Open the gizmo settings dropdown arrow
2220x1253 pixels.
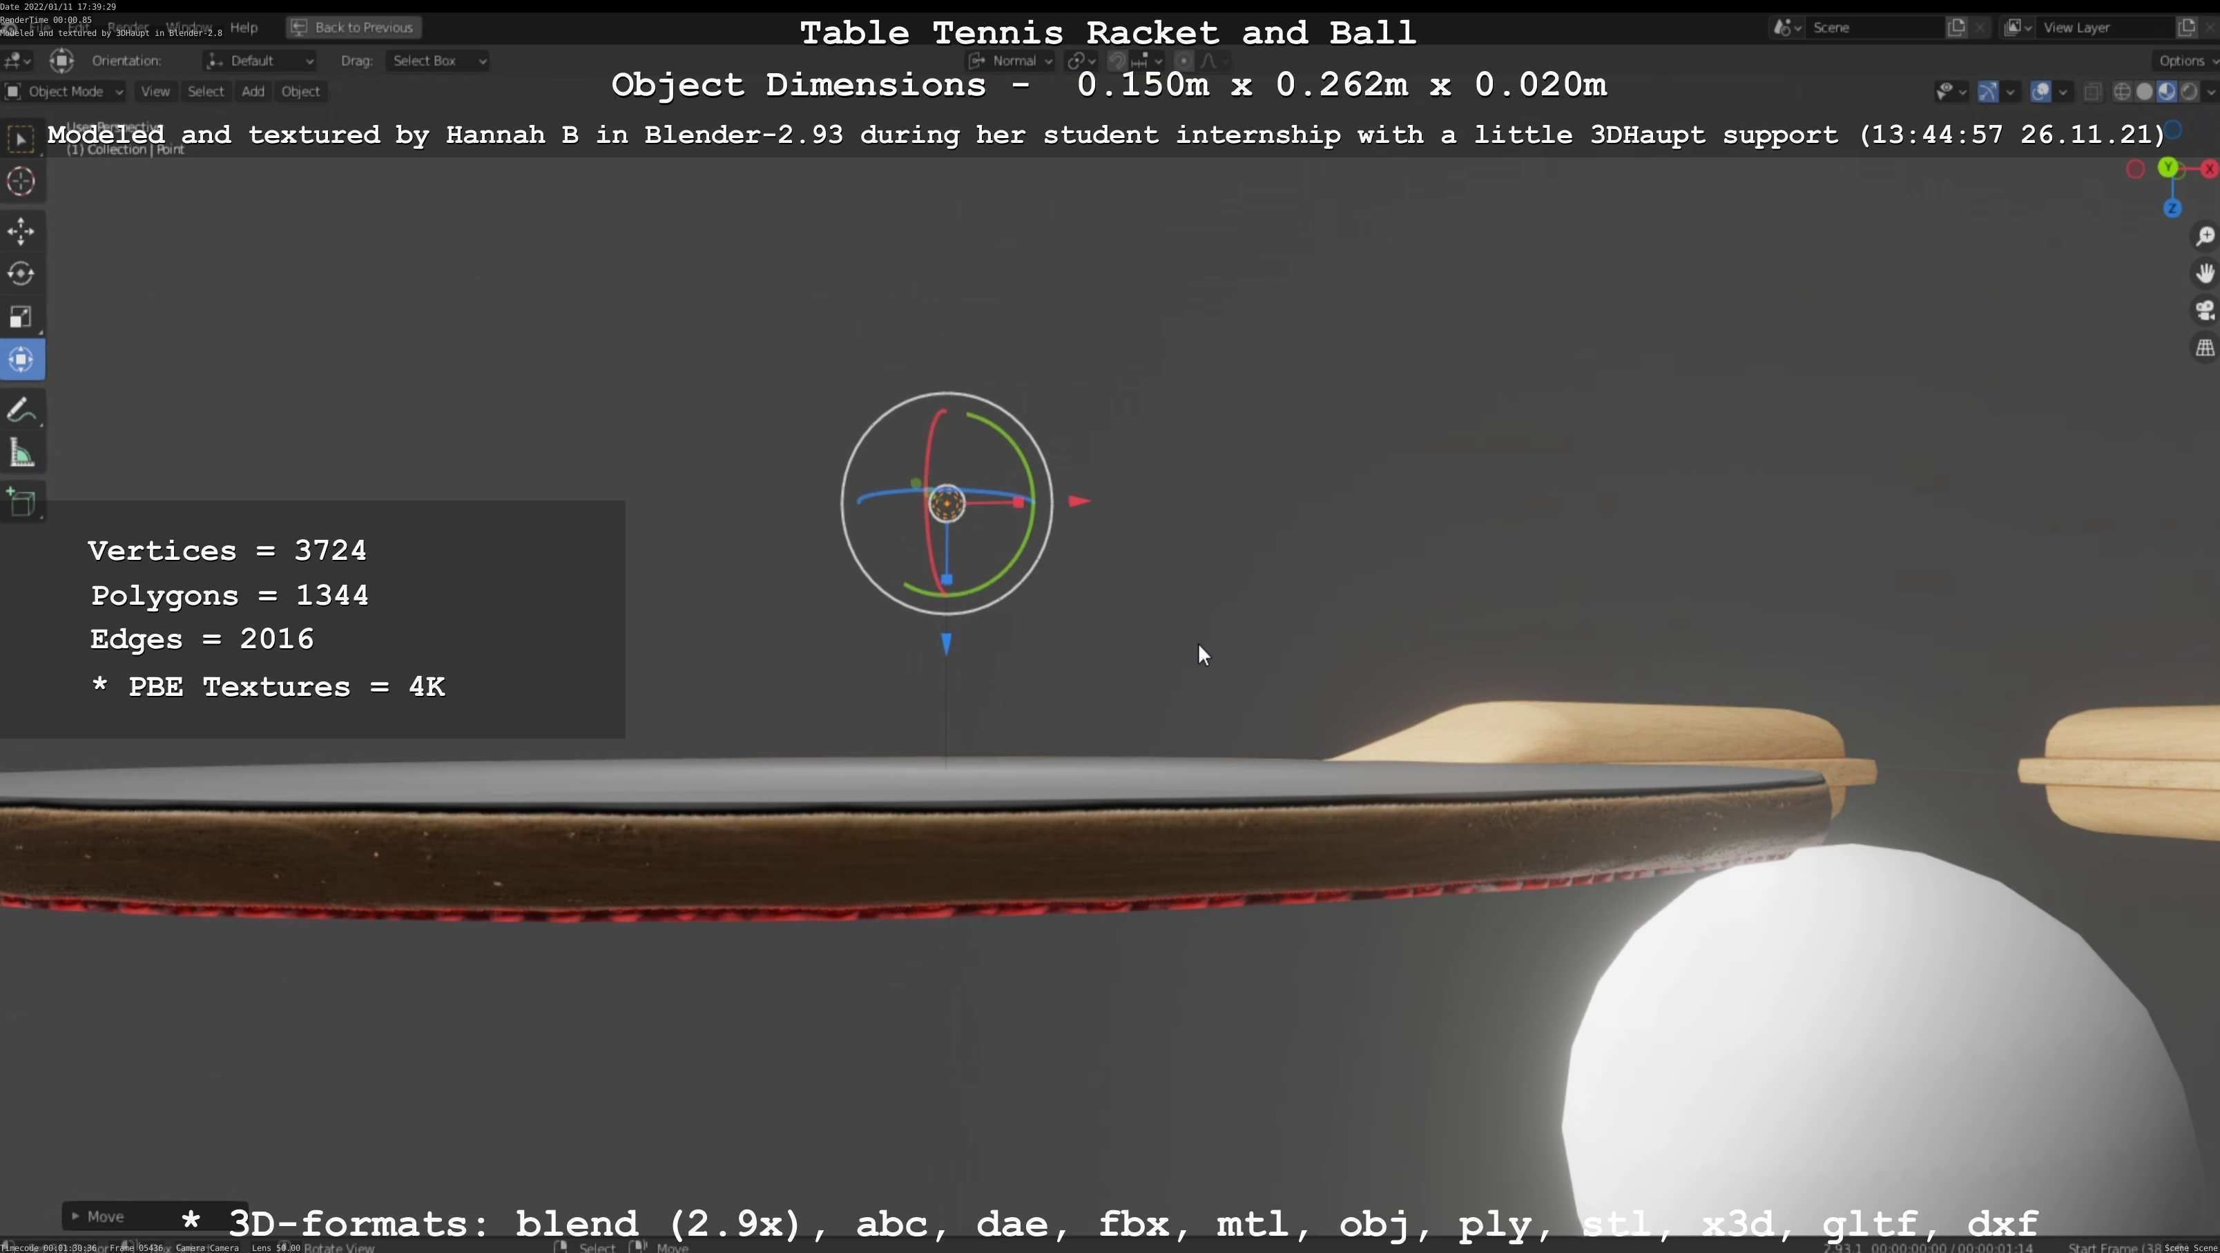(x=2011, y=93)
